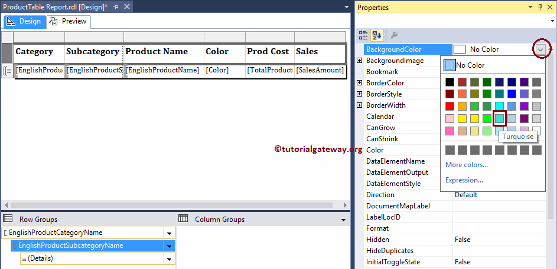This screenshot has width=557, height=269.
Task: Select the Product Name header cell
Action: pos(164,53)
